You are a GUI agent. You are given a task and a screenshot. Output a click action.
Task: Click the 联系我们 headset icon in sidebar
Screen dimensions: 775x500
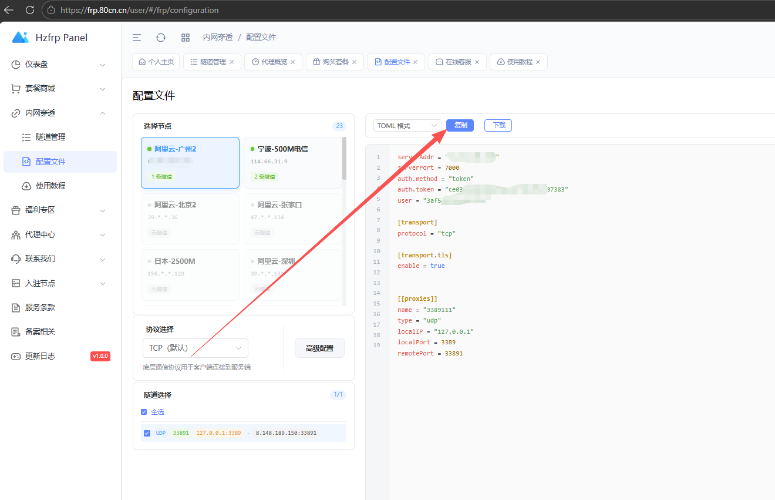[16, 259]
